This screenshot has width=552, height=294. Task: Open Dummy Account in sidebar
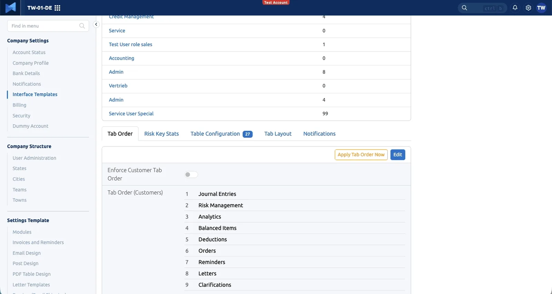[x=30, y=126]
